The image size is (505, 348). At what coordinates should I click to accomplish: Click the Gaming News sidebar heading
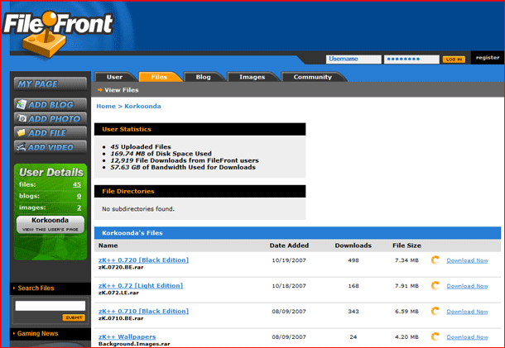click(x=38, y=333)
